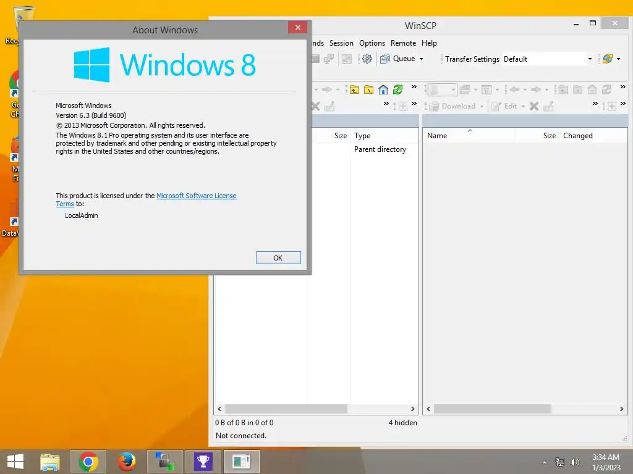
Task: Open the Transfer Settings Default combo box
Action: pyautogui.click(x=548, y=59)
